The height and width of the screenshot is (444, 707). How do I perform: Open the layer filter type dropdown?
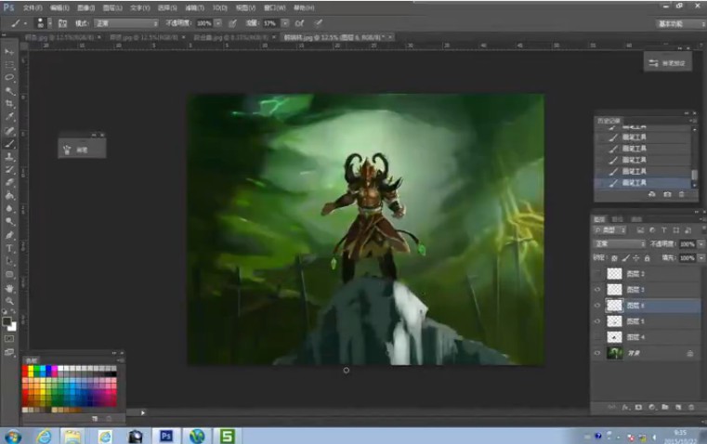coord(609,230)
